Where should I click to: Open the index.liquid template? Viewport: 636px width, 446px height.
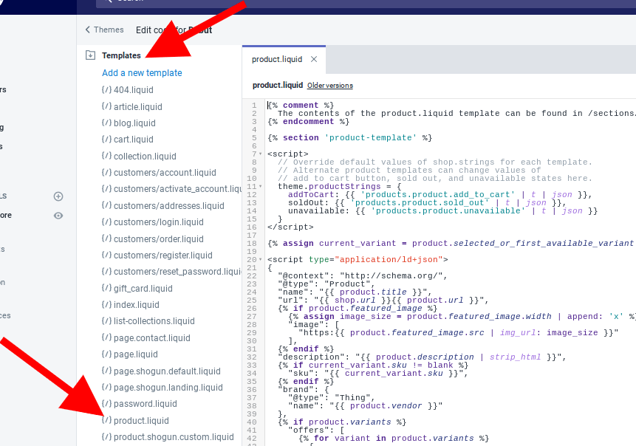tap(130, 305)
